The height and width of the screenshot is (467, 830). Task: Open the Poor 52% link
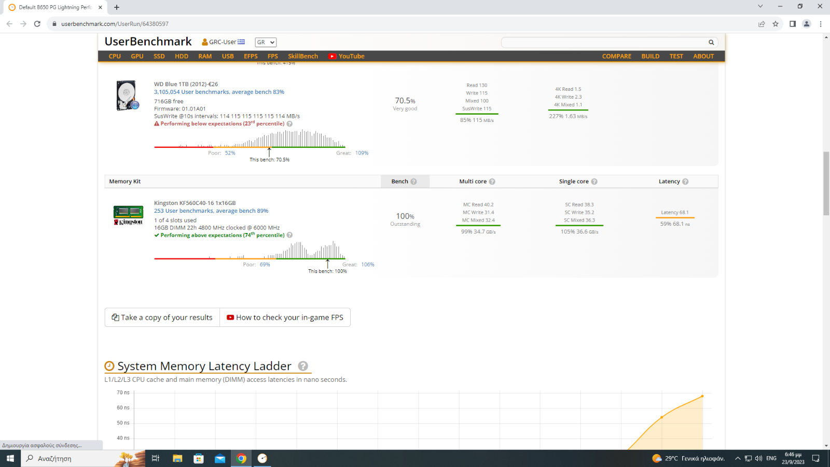click(x=230, y=153)
